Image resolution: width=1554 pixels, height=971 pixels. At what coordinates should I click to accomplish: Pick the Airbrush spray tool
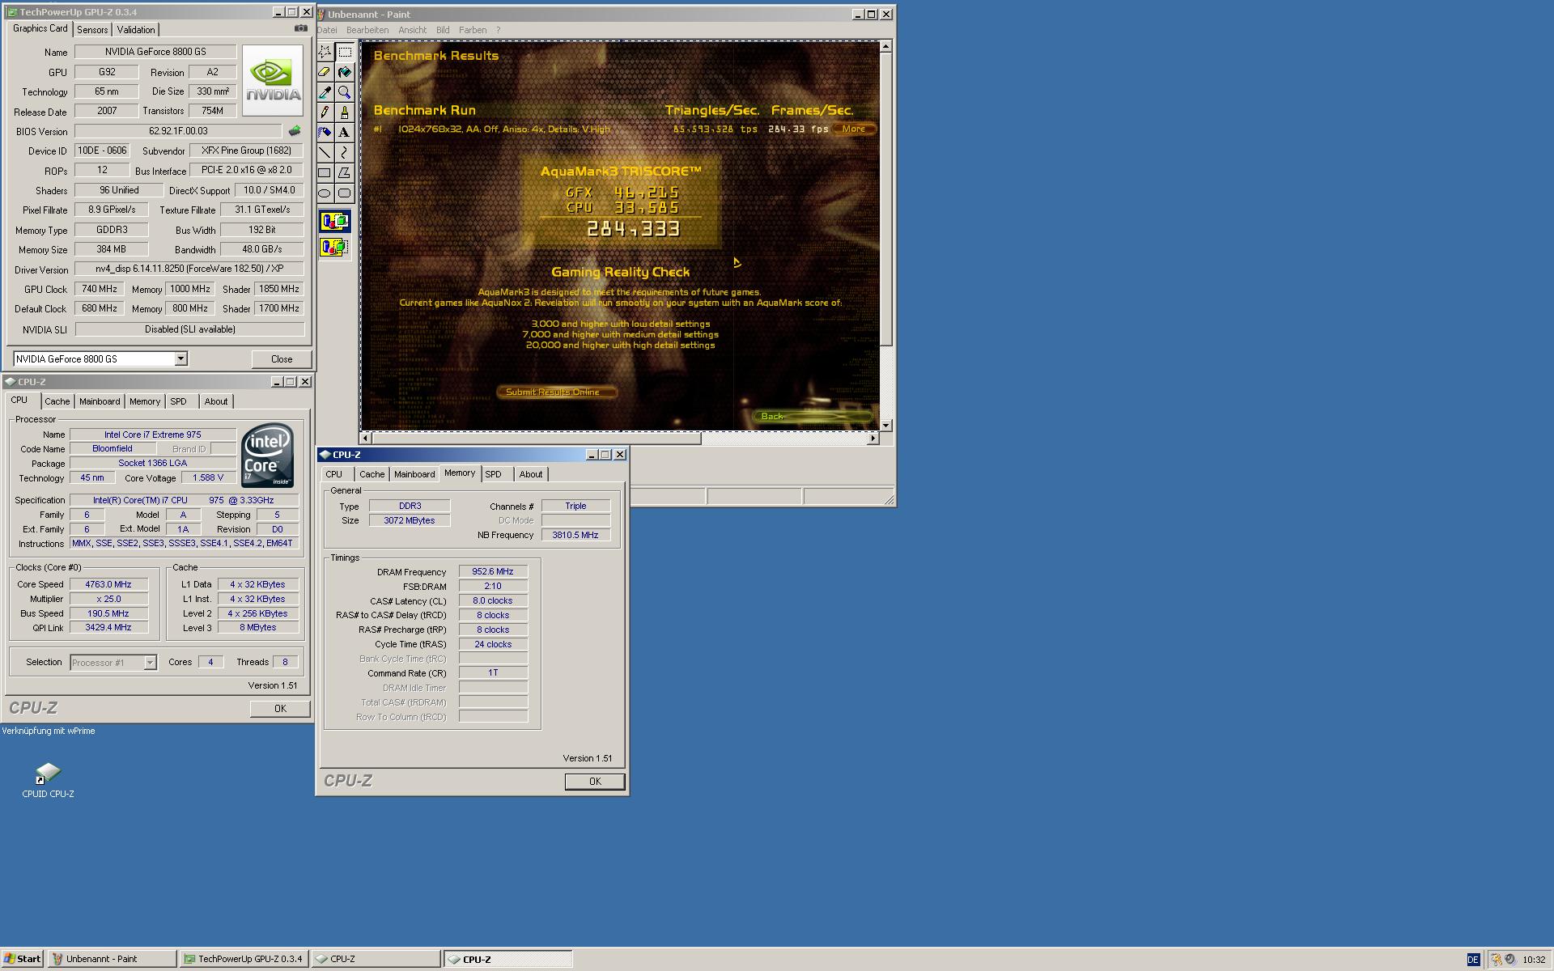click(x=325, y=133)
